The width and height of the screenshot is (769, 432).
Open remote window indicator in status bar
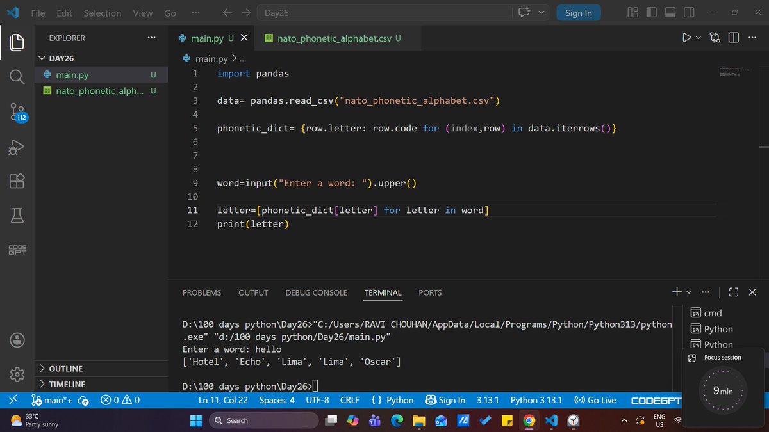(13, 400)
